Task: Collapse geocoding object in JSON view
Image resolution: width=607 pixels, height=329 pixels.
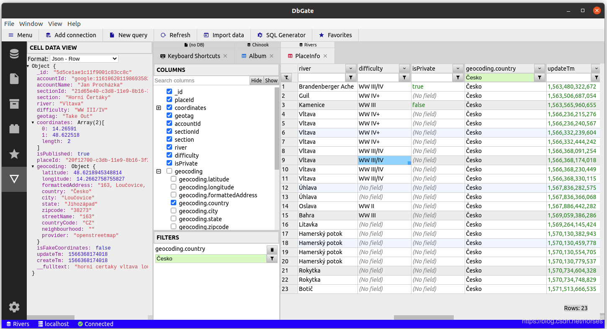Action: point(33,166)
